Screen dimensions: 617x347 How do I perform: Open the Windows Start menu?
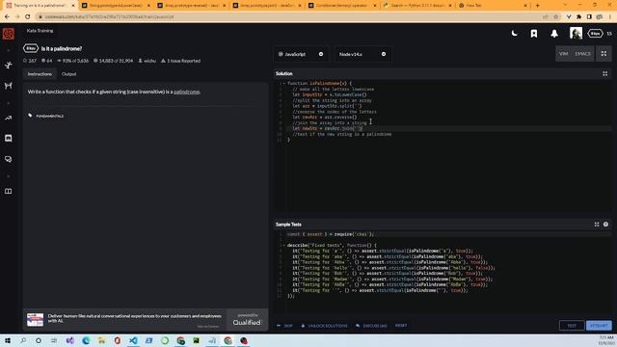[x=8, y=340]
